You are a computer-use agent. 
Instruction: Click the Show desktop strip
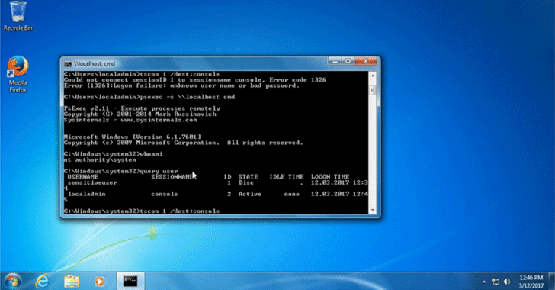tap(552, 281)
